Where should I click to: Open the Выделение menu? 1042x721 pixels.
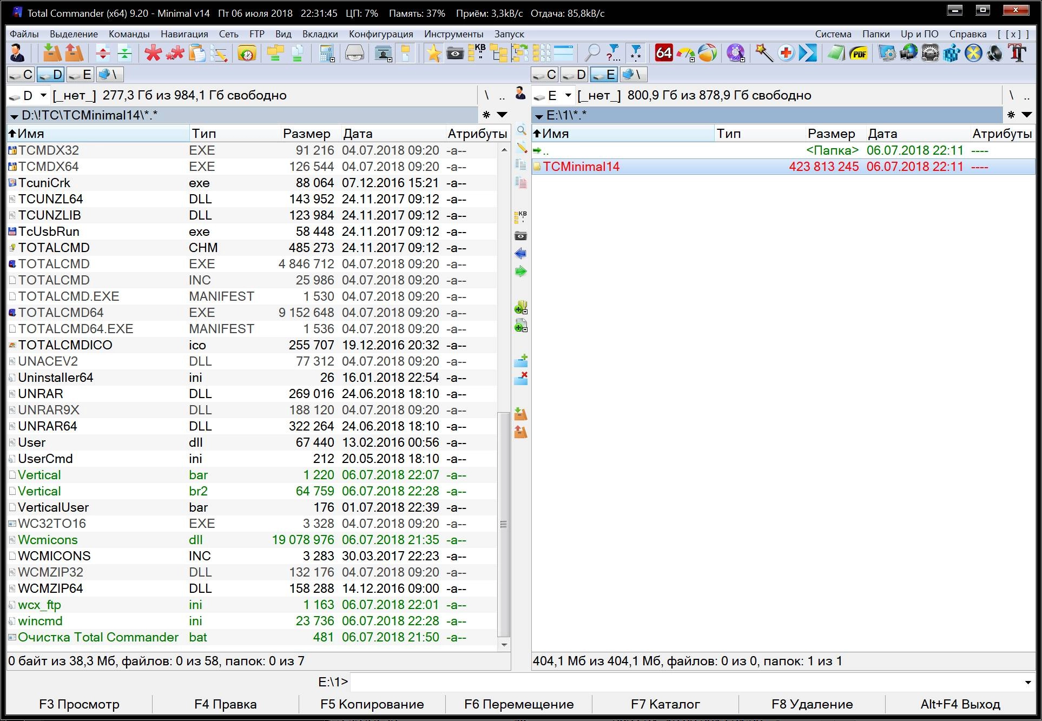(74, 34)
